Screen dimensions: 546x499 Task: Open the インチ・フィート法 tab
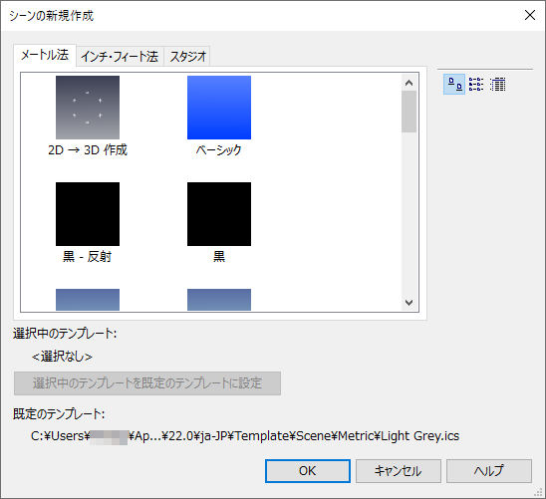coord(120,56)
